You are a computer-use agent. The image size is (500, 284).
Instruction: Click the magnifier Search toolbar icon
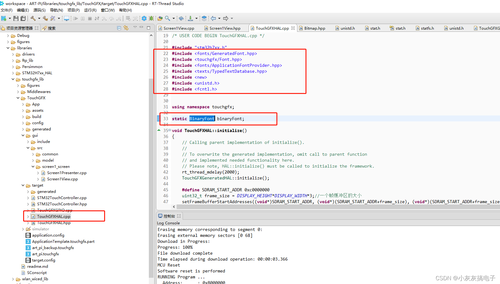point(168,18)
